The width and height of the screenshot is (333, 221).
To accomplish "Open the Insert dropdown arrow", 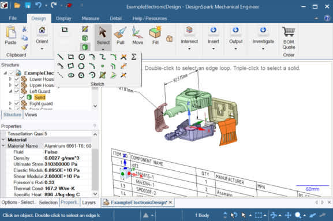I will (x=214, y=49).
